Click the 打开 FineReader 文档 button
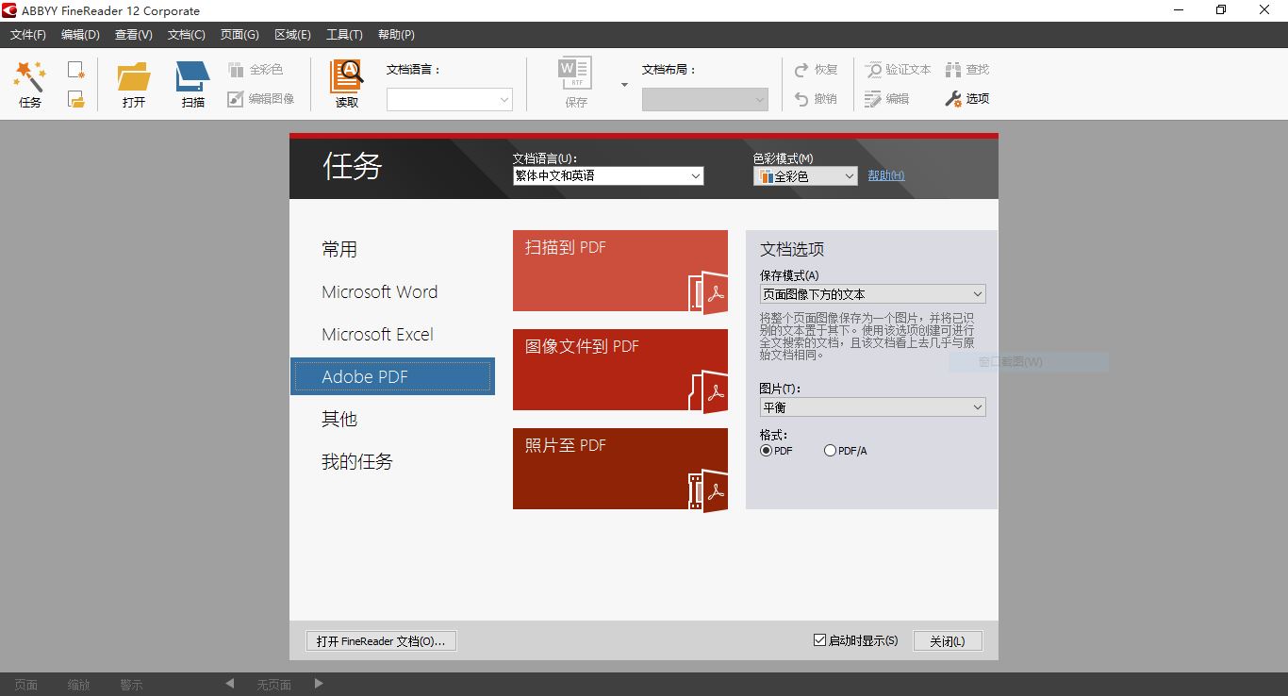 coord(381,641)
